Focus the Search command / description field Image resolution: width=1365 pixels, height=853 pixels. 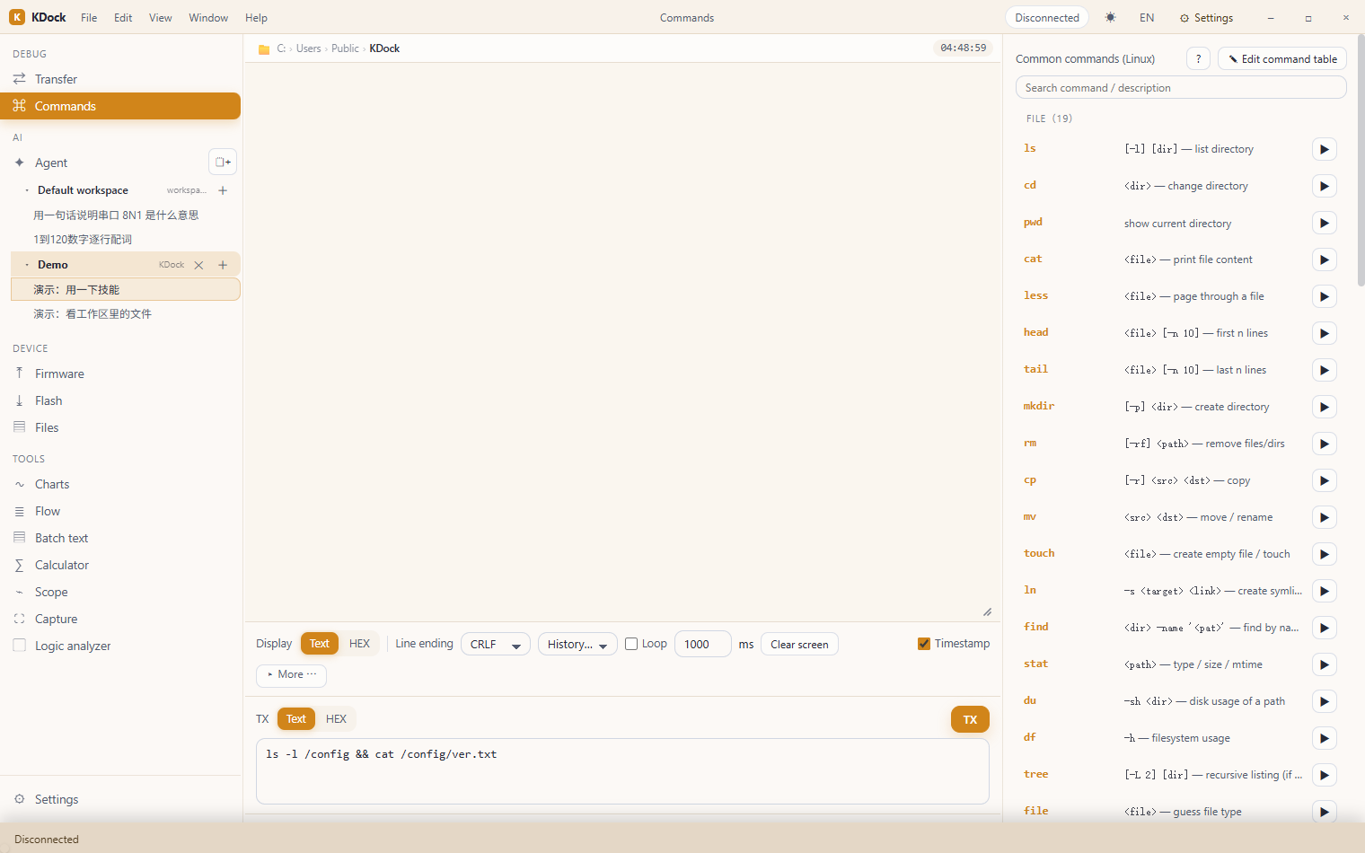(1181, 88)
